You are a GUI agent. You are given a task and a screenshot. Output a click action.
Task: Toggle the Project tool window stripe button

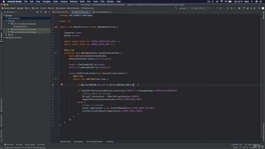pyautogui.click(x=1, y=37)
